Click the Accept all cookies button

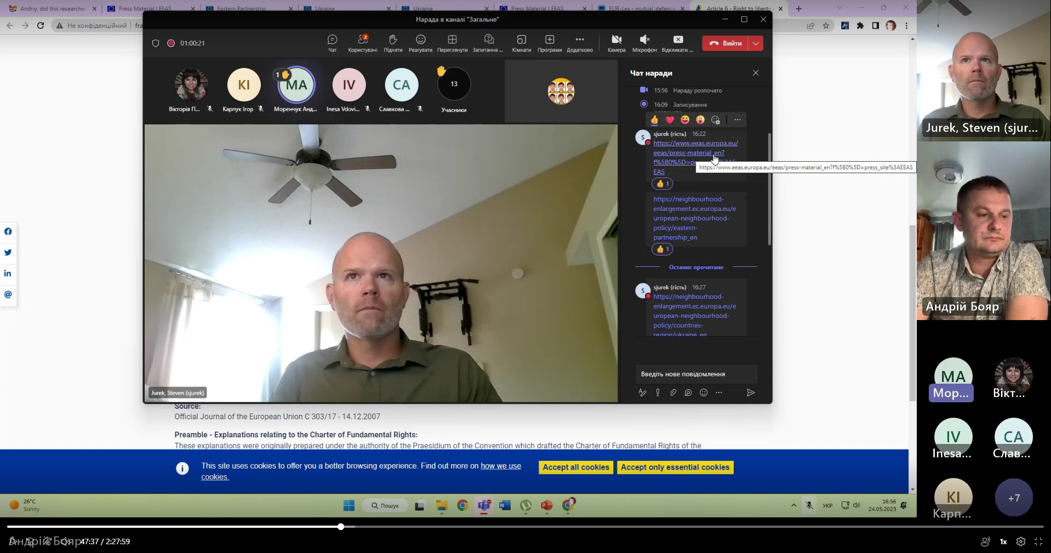coord(575,468)
